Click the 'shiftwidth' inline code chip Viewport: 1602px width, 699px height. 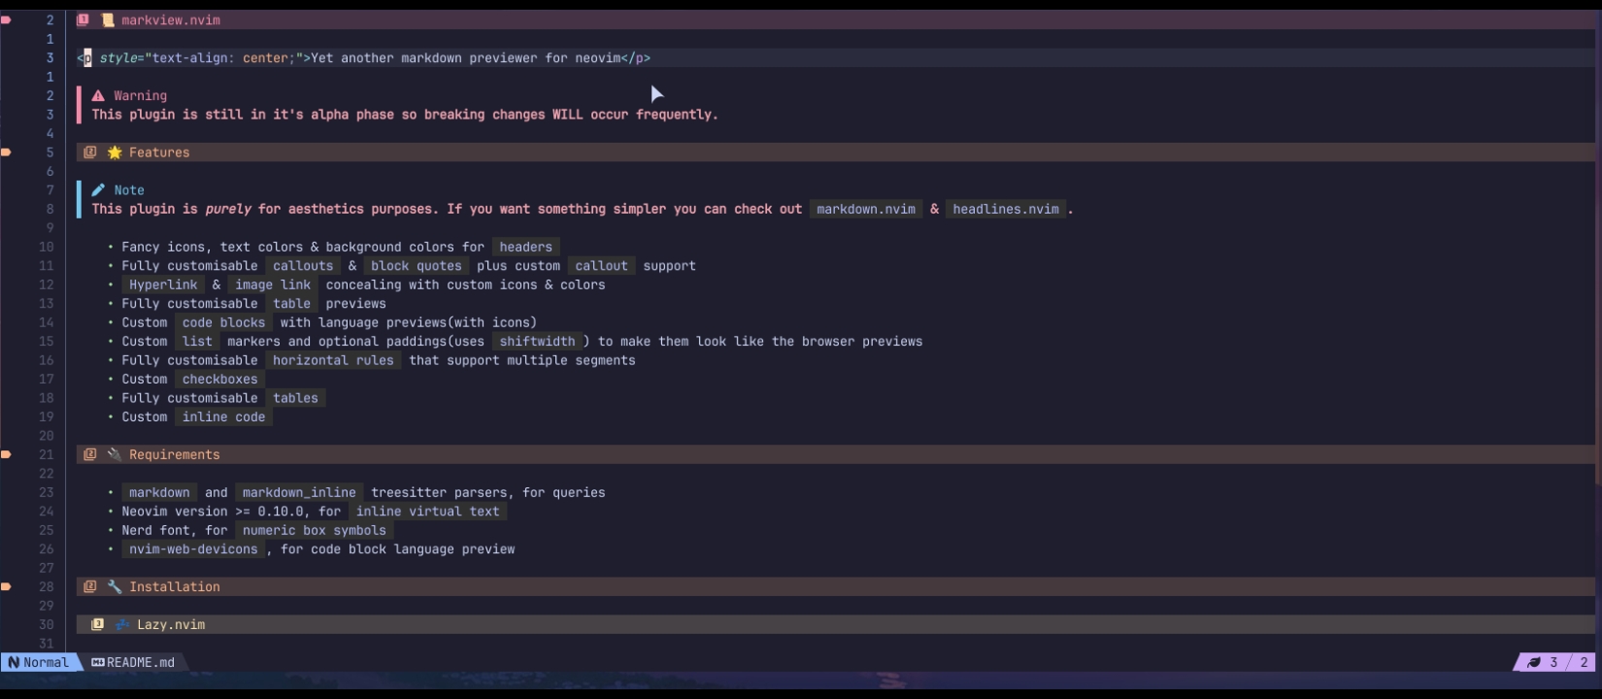click(x=537, y=341)
